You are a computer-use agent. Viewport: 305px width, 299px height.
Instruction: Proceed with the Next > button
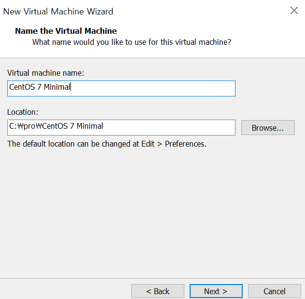click(216, 291)
